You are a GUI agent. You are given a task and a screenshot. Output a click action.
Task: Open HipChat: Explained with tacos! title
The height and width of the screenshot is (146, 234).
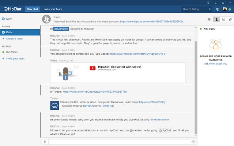120,67
